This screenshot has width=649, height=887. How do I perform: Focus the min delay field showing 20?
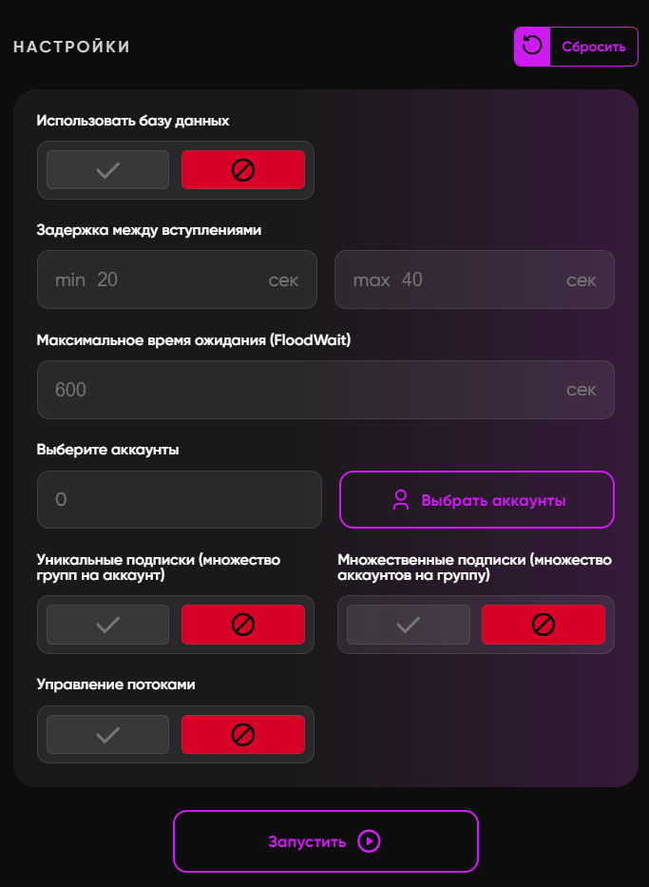point(177,280)
